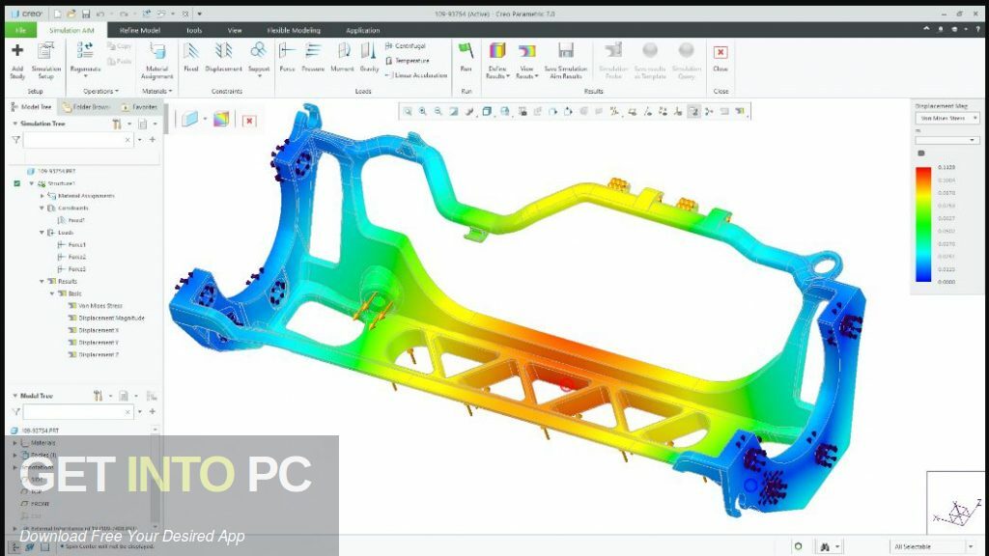The image size is (989, 556).
Task: Add a Moment load
Action: [x=343, y=58]
